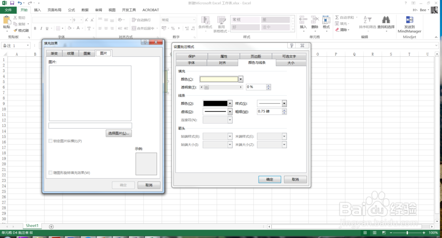Viewport: 442px width, 238px height.
Task: Click the black line color swatch
Action: pos(215,104)
